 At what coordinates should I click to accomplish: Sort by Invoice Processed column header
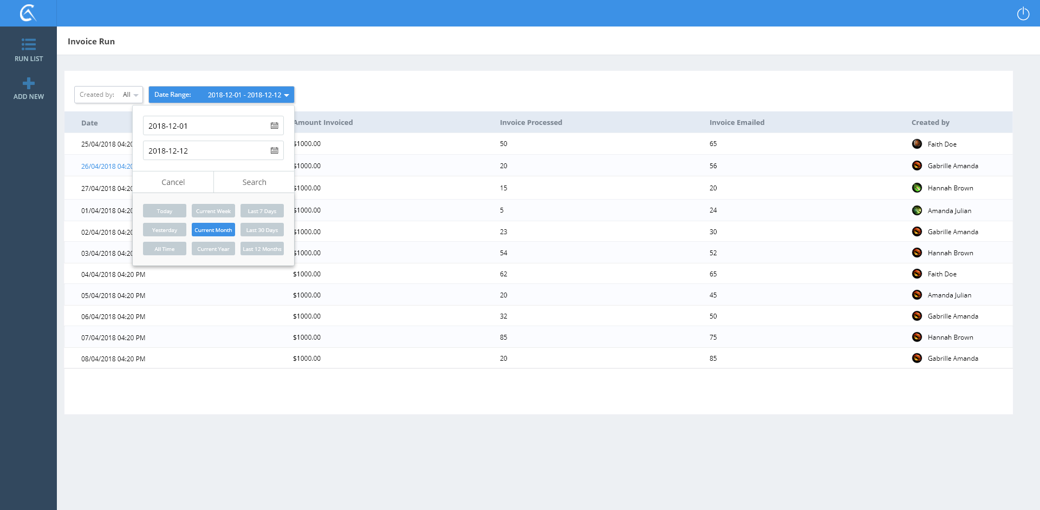coord(530,123)
